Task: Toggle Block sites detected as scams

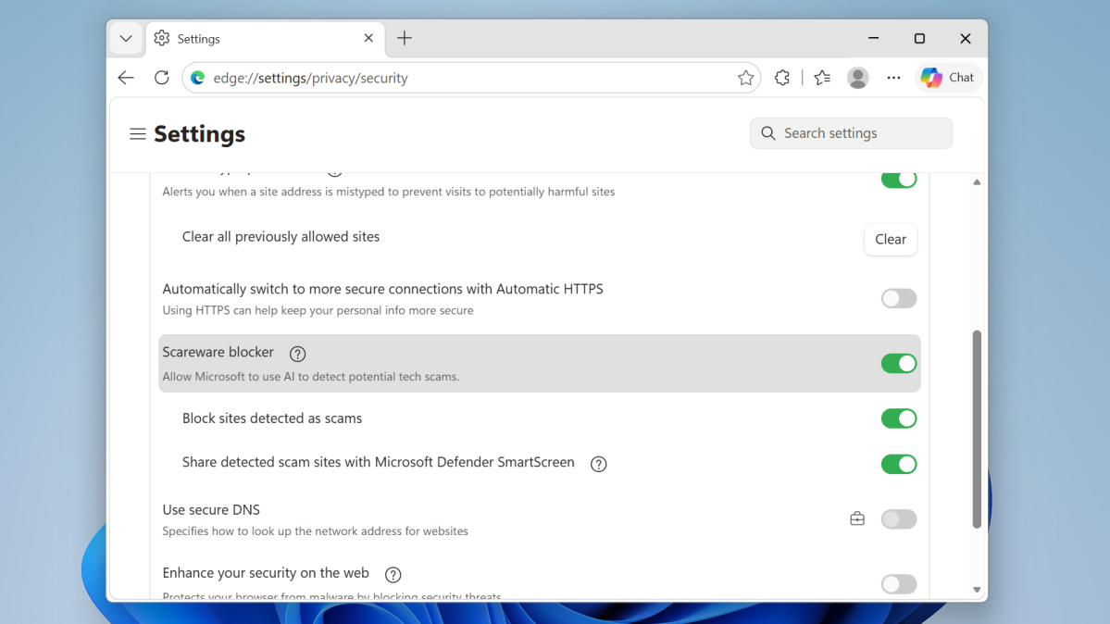Action: [899, 418]
